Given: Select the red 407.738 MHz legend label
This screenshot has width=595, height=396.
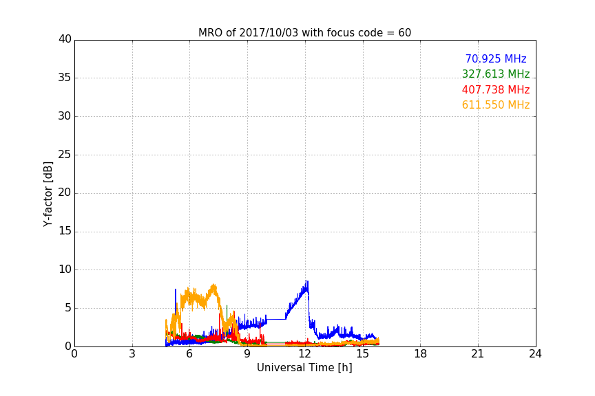Looking at the screenshot, I should coord(496,89).
